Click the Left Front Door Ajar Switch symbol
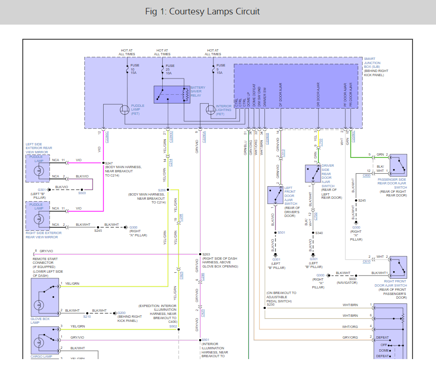This screenshot has height=373, width=436. [x=275, y=195]
